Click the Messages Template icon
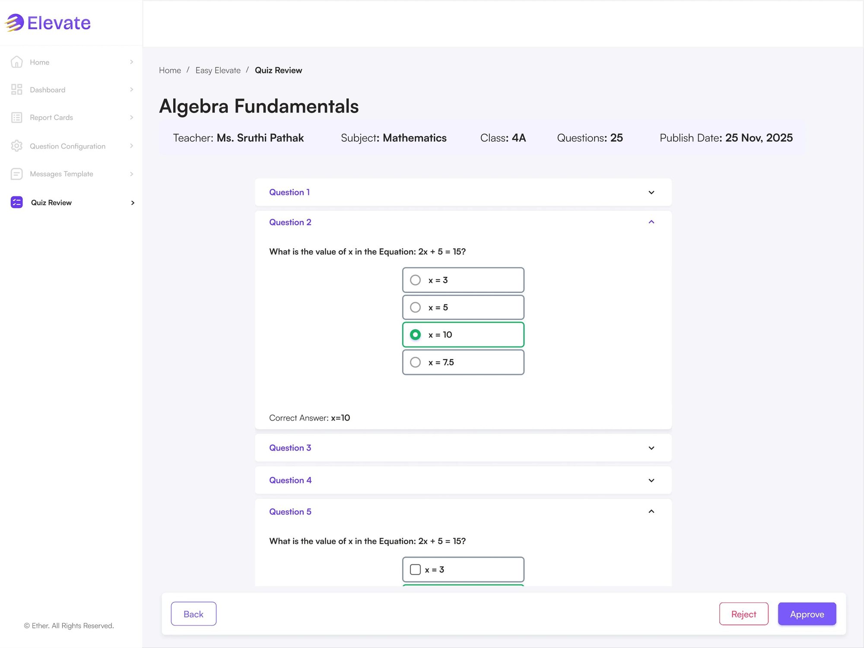This screenshot has width=864, height=648. click(x=16, y=174)
